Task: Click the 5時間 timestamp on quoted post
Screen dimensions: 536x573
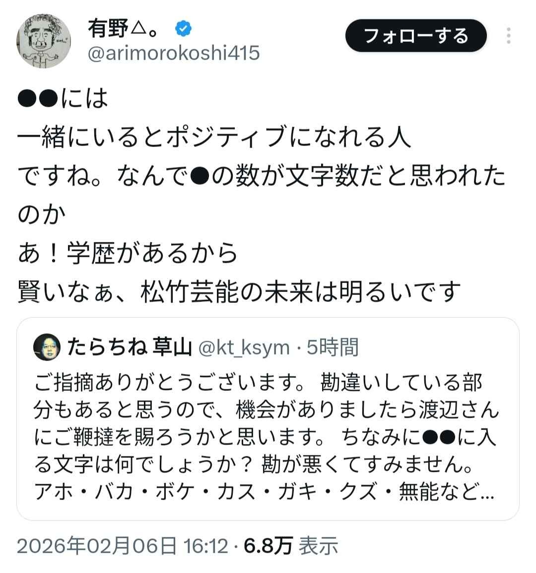Action: [332, 348]
